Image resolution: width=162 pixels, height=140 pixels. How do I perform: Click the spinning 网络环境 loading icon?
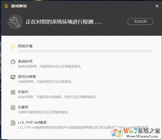[x=13, y=47]
